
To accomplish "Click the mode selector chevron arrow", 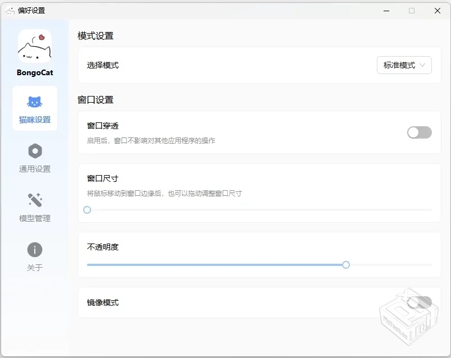I will click(421, 65).
